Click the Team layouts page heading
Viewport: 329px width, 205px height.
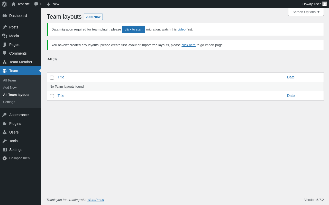tap(64, 17)
